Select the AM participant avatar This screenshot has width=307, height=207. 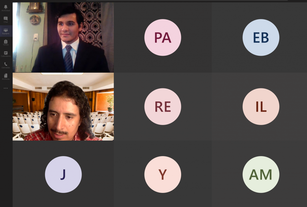[x=261, y=174]
